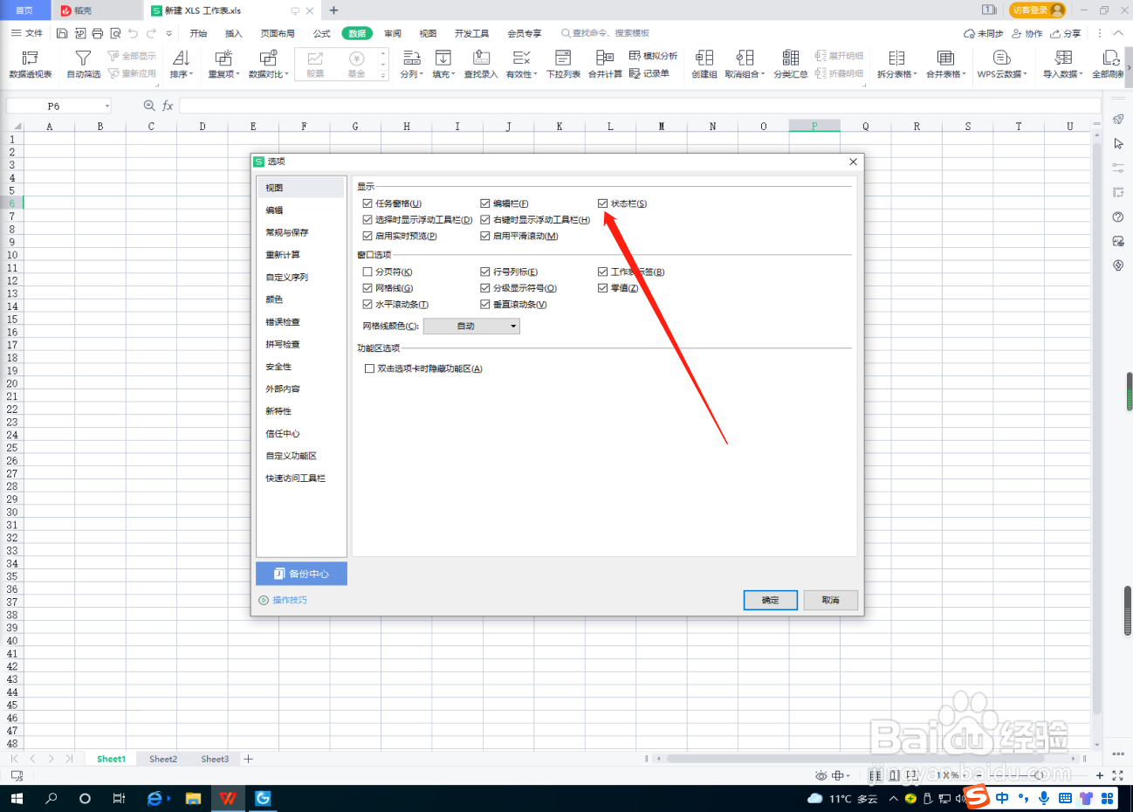Click the 自动筛选 filter funnel icon
Viewport: 1133px width, 812px height.
click(83, 58)
